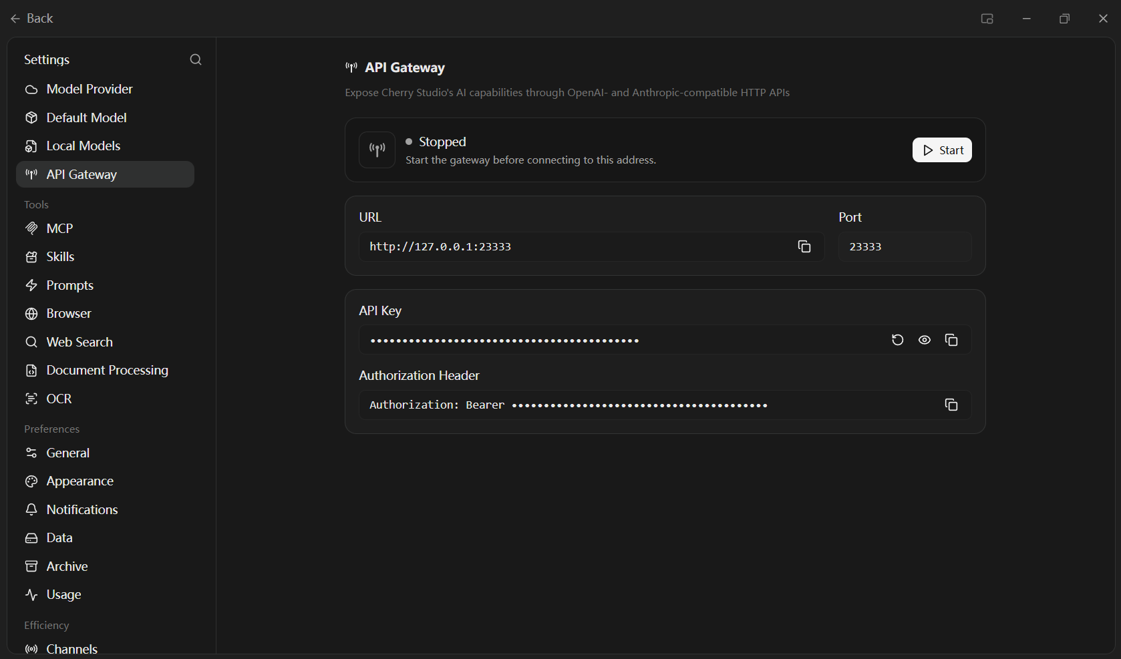
Task: Open Document Processing settings
Action: (105, 370)
